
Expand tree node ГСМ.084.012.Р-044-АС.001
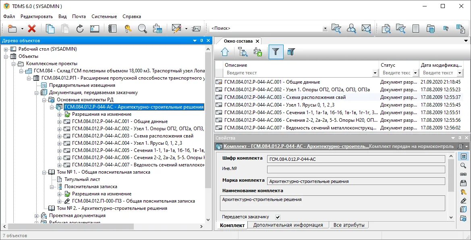pos(59,122)
